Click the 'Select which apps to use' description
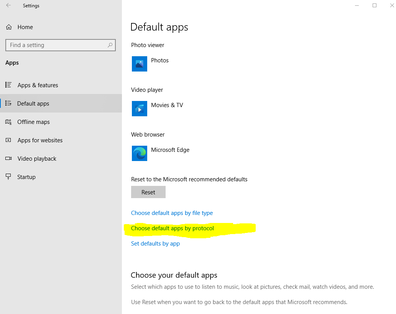Screen dimensions: 396x314 click(x=253, y=287)
